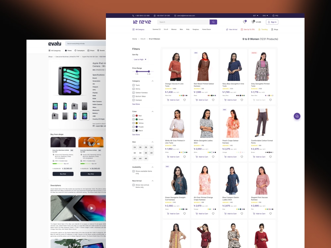Toggle the Shirts category checkbox

pos(133,89)
